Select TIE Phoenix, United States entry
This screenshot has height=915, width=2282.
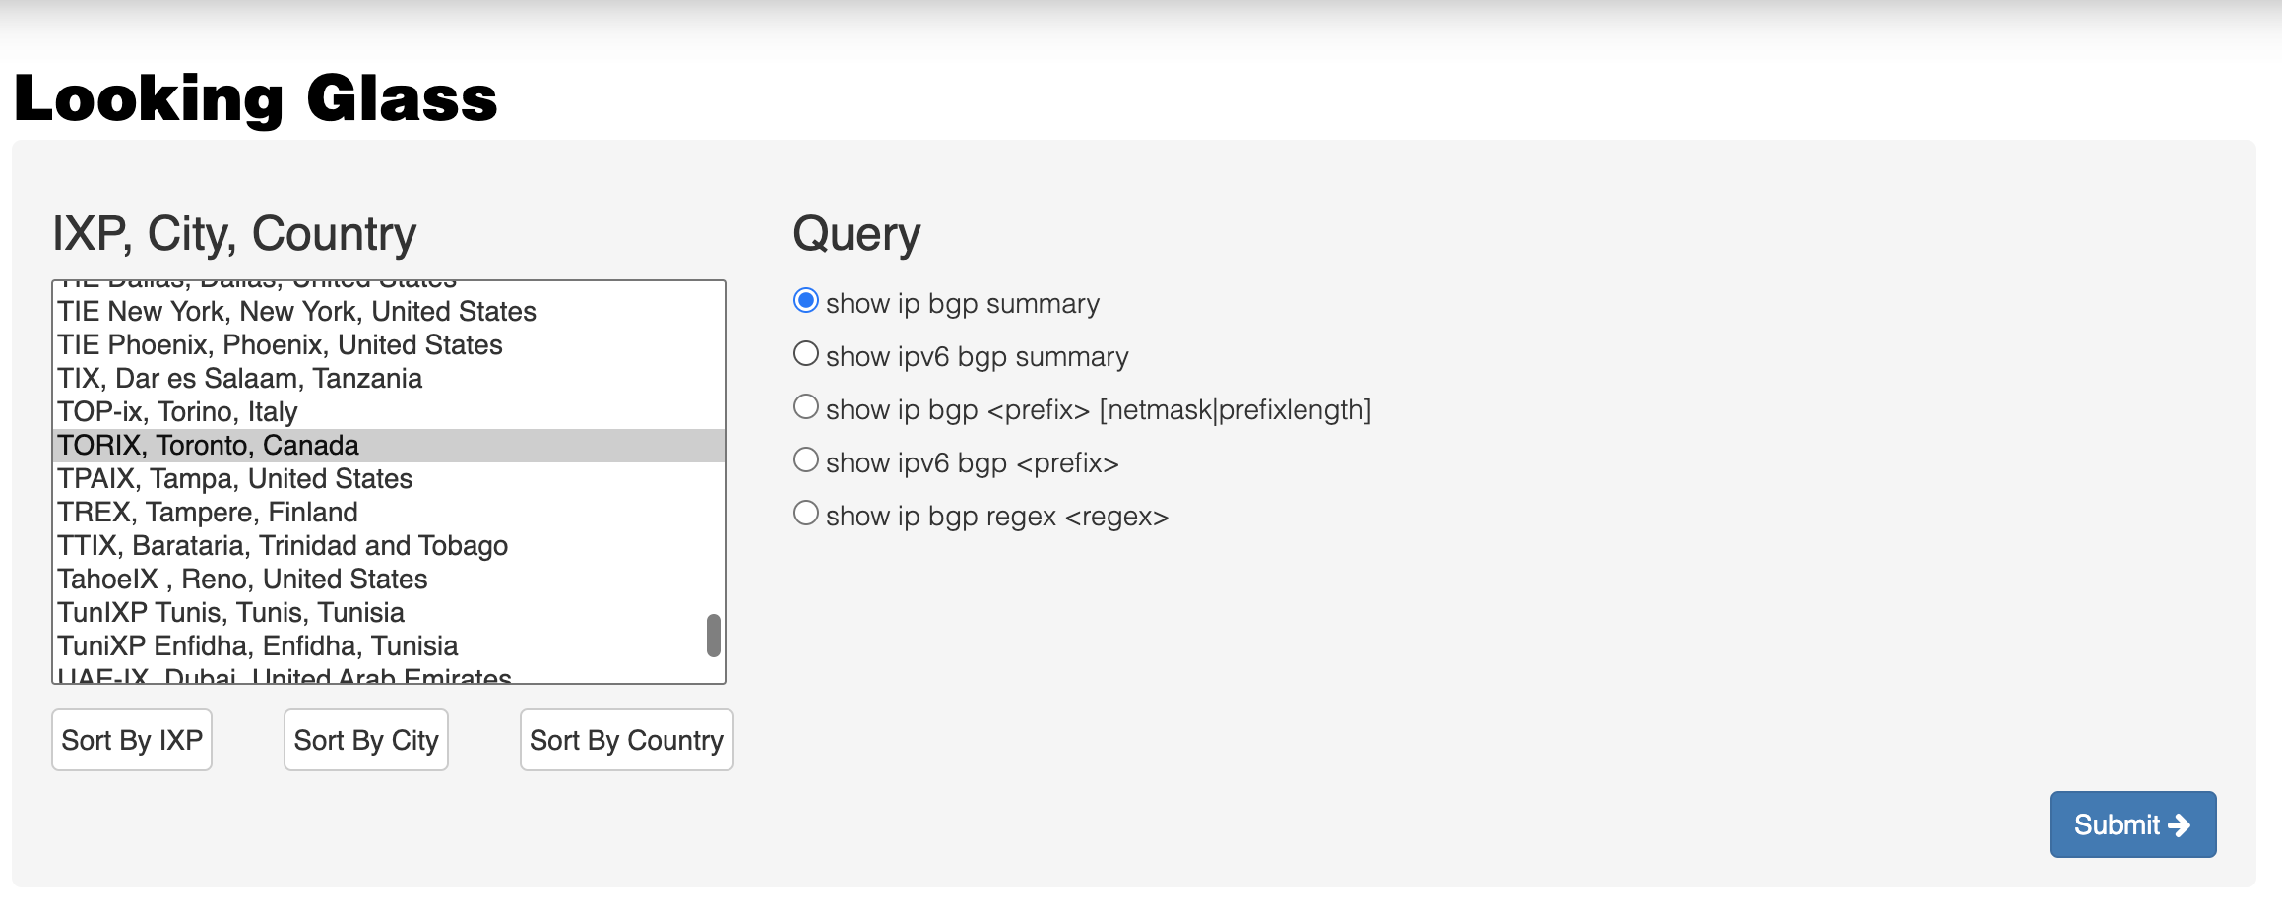point(280,345)
